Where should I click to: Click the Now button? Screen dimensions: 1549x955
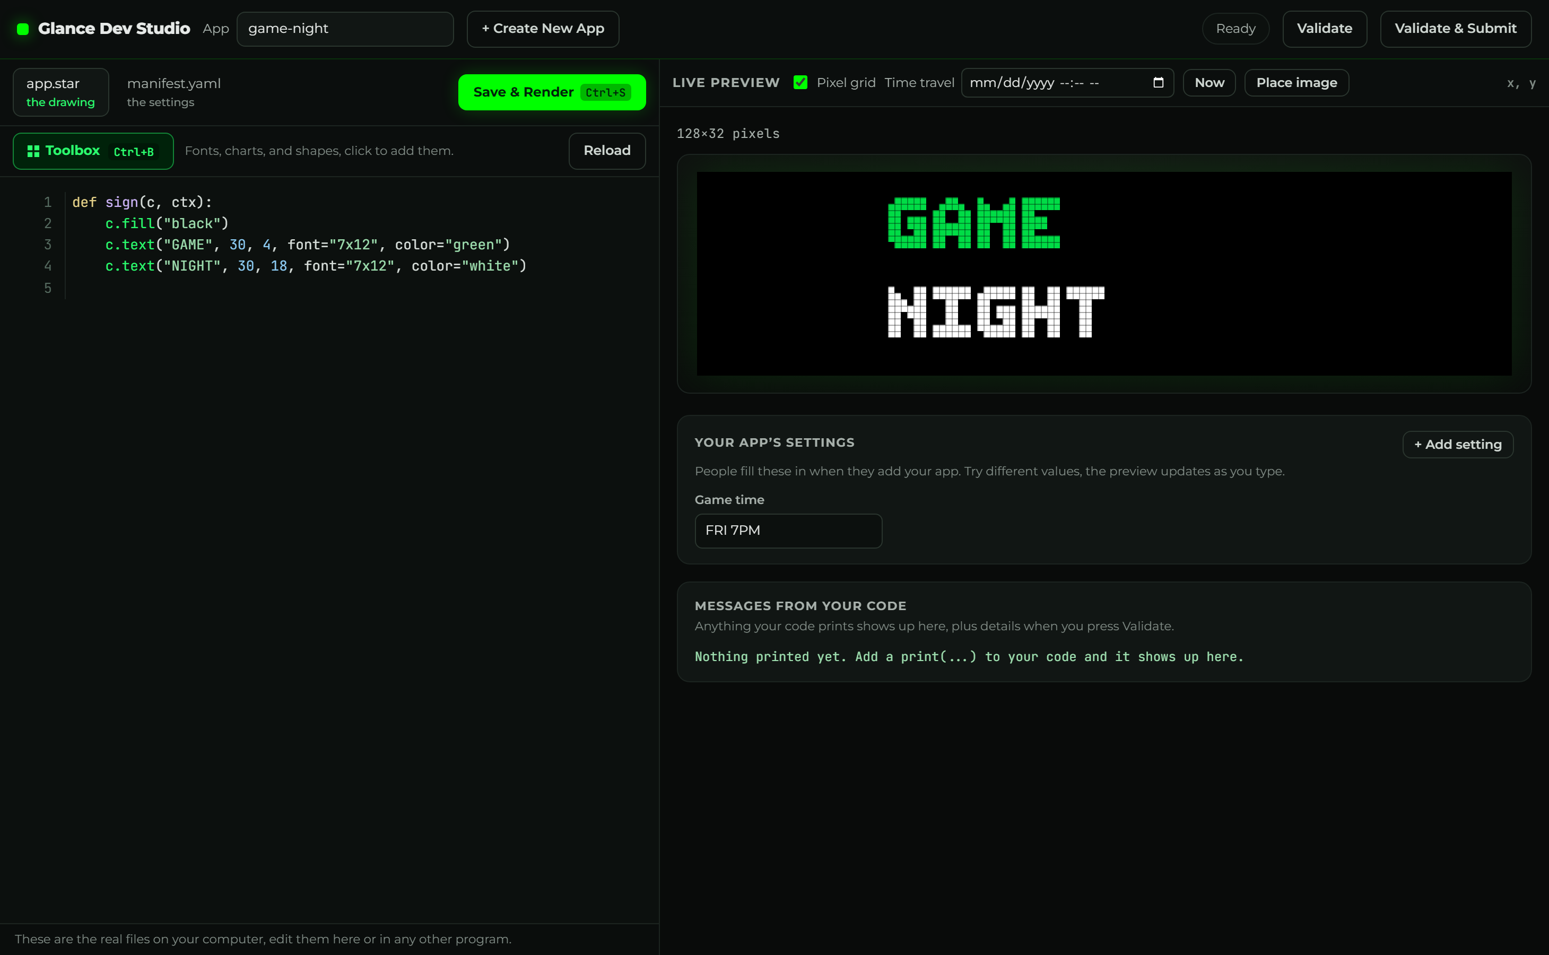(1208, 83)
